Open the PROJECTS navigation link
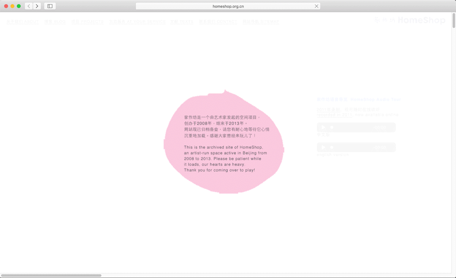This screenshot has width=456, height=278. [x=87, y=22]
